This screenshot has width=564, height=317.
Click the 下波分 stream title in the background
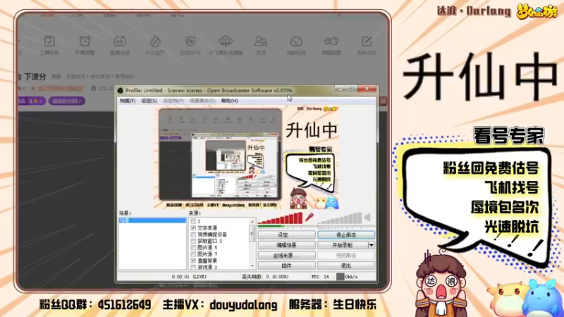pos(35,77)
